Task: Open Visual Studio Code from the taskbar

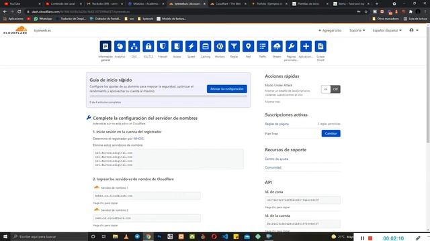Action: pyautogui.click(x=225, y=236)
